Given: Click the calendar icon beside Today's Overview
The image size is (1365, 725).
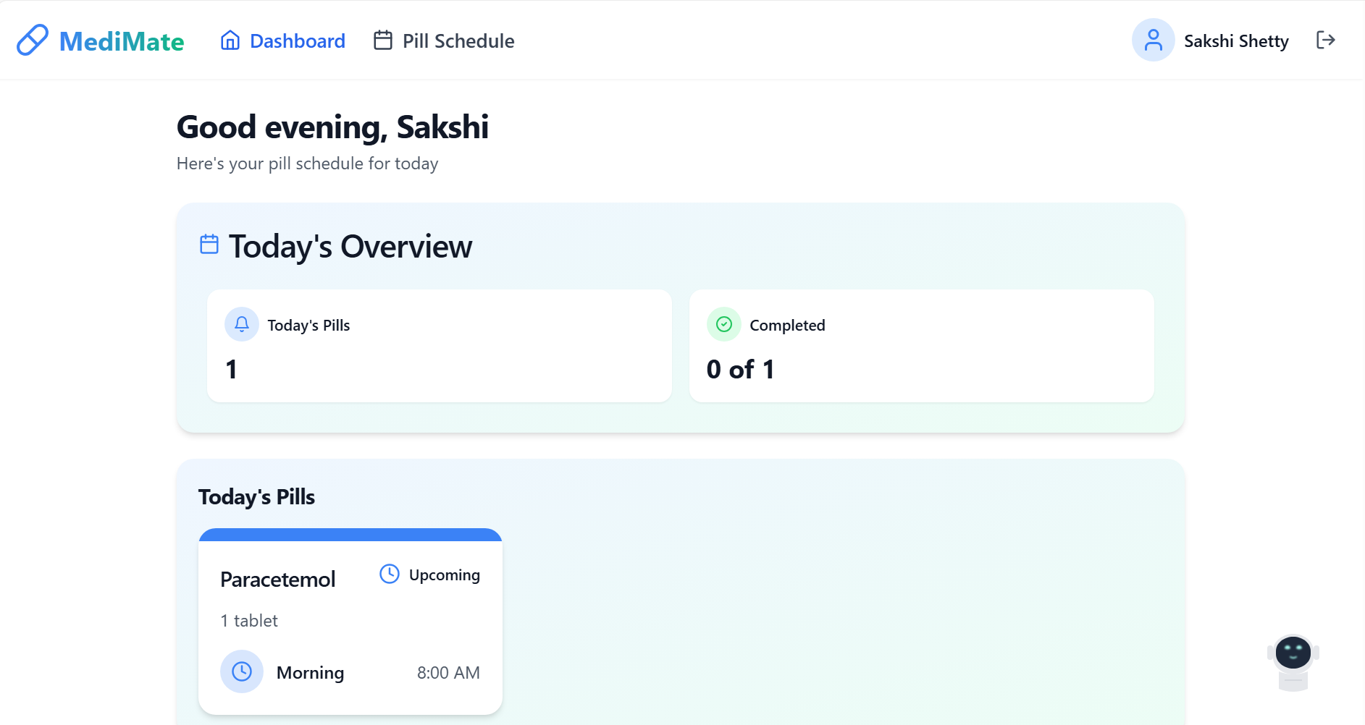Looking at the screenshot, I should [209, 245].
